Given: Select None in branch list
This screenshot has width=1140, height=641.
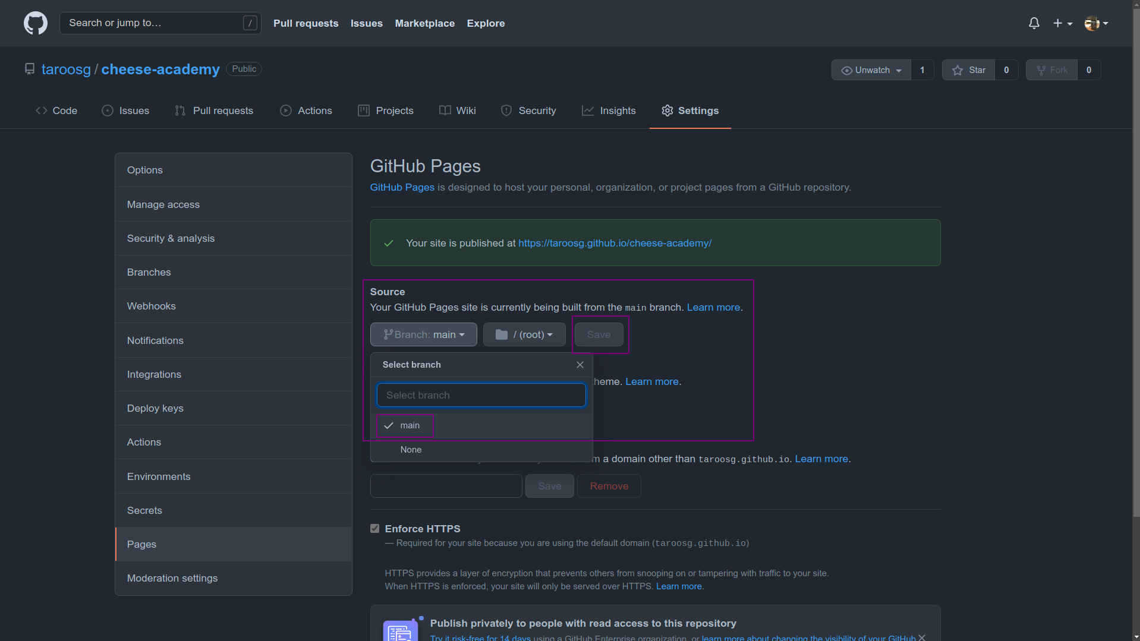Looking at the screenshot, I should point(481,450).
